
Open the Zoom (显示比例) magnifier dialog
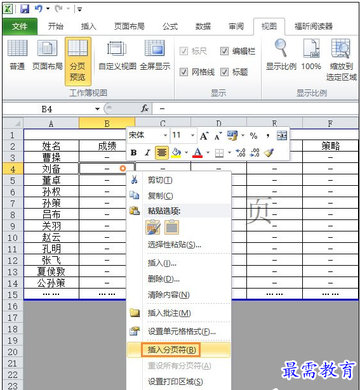click(281, 55)
